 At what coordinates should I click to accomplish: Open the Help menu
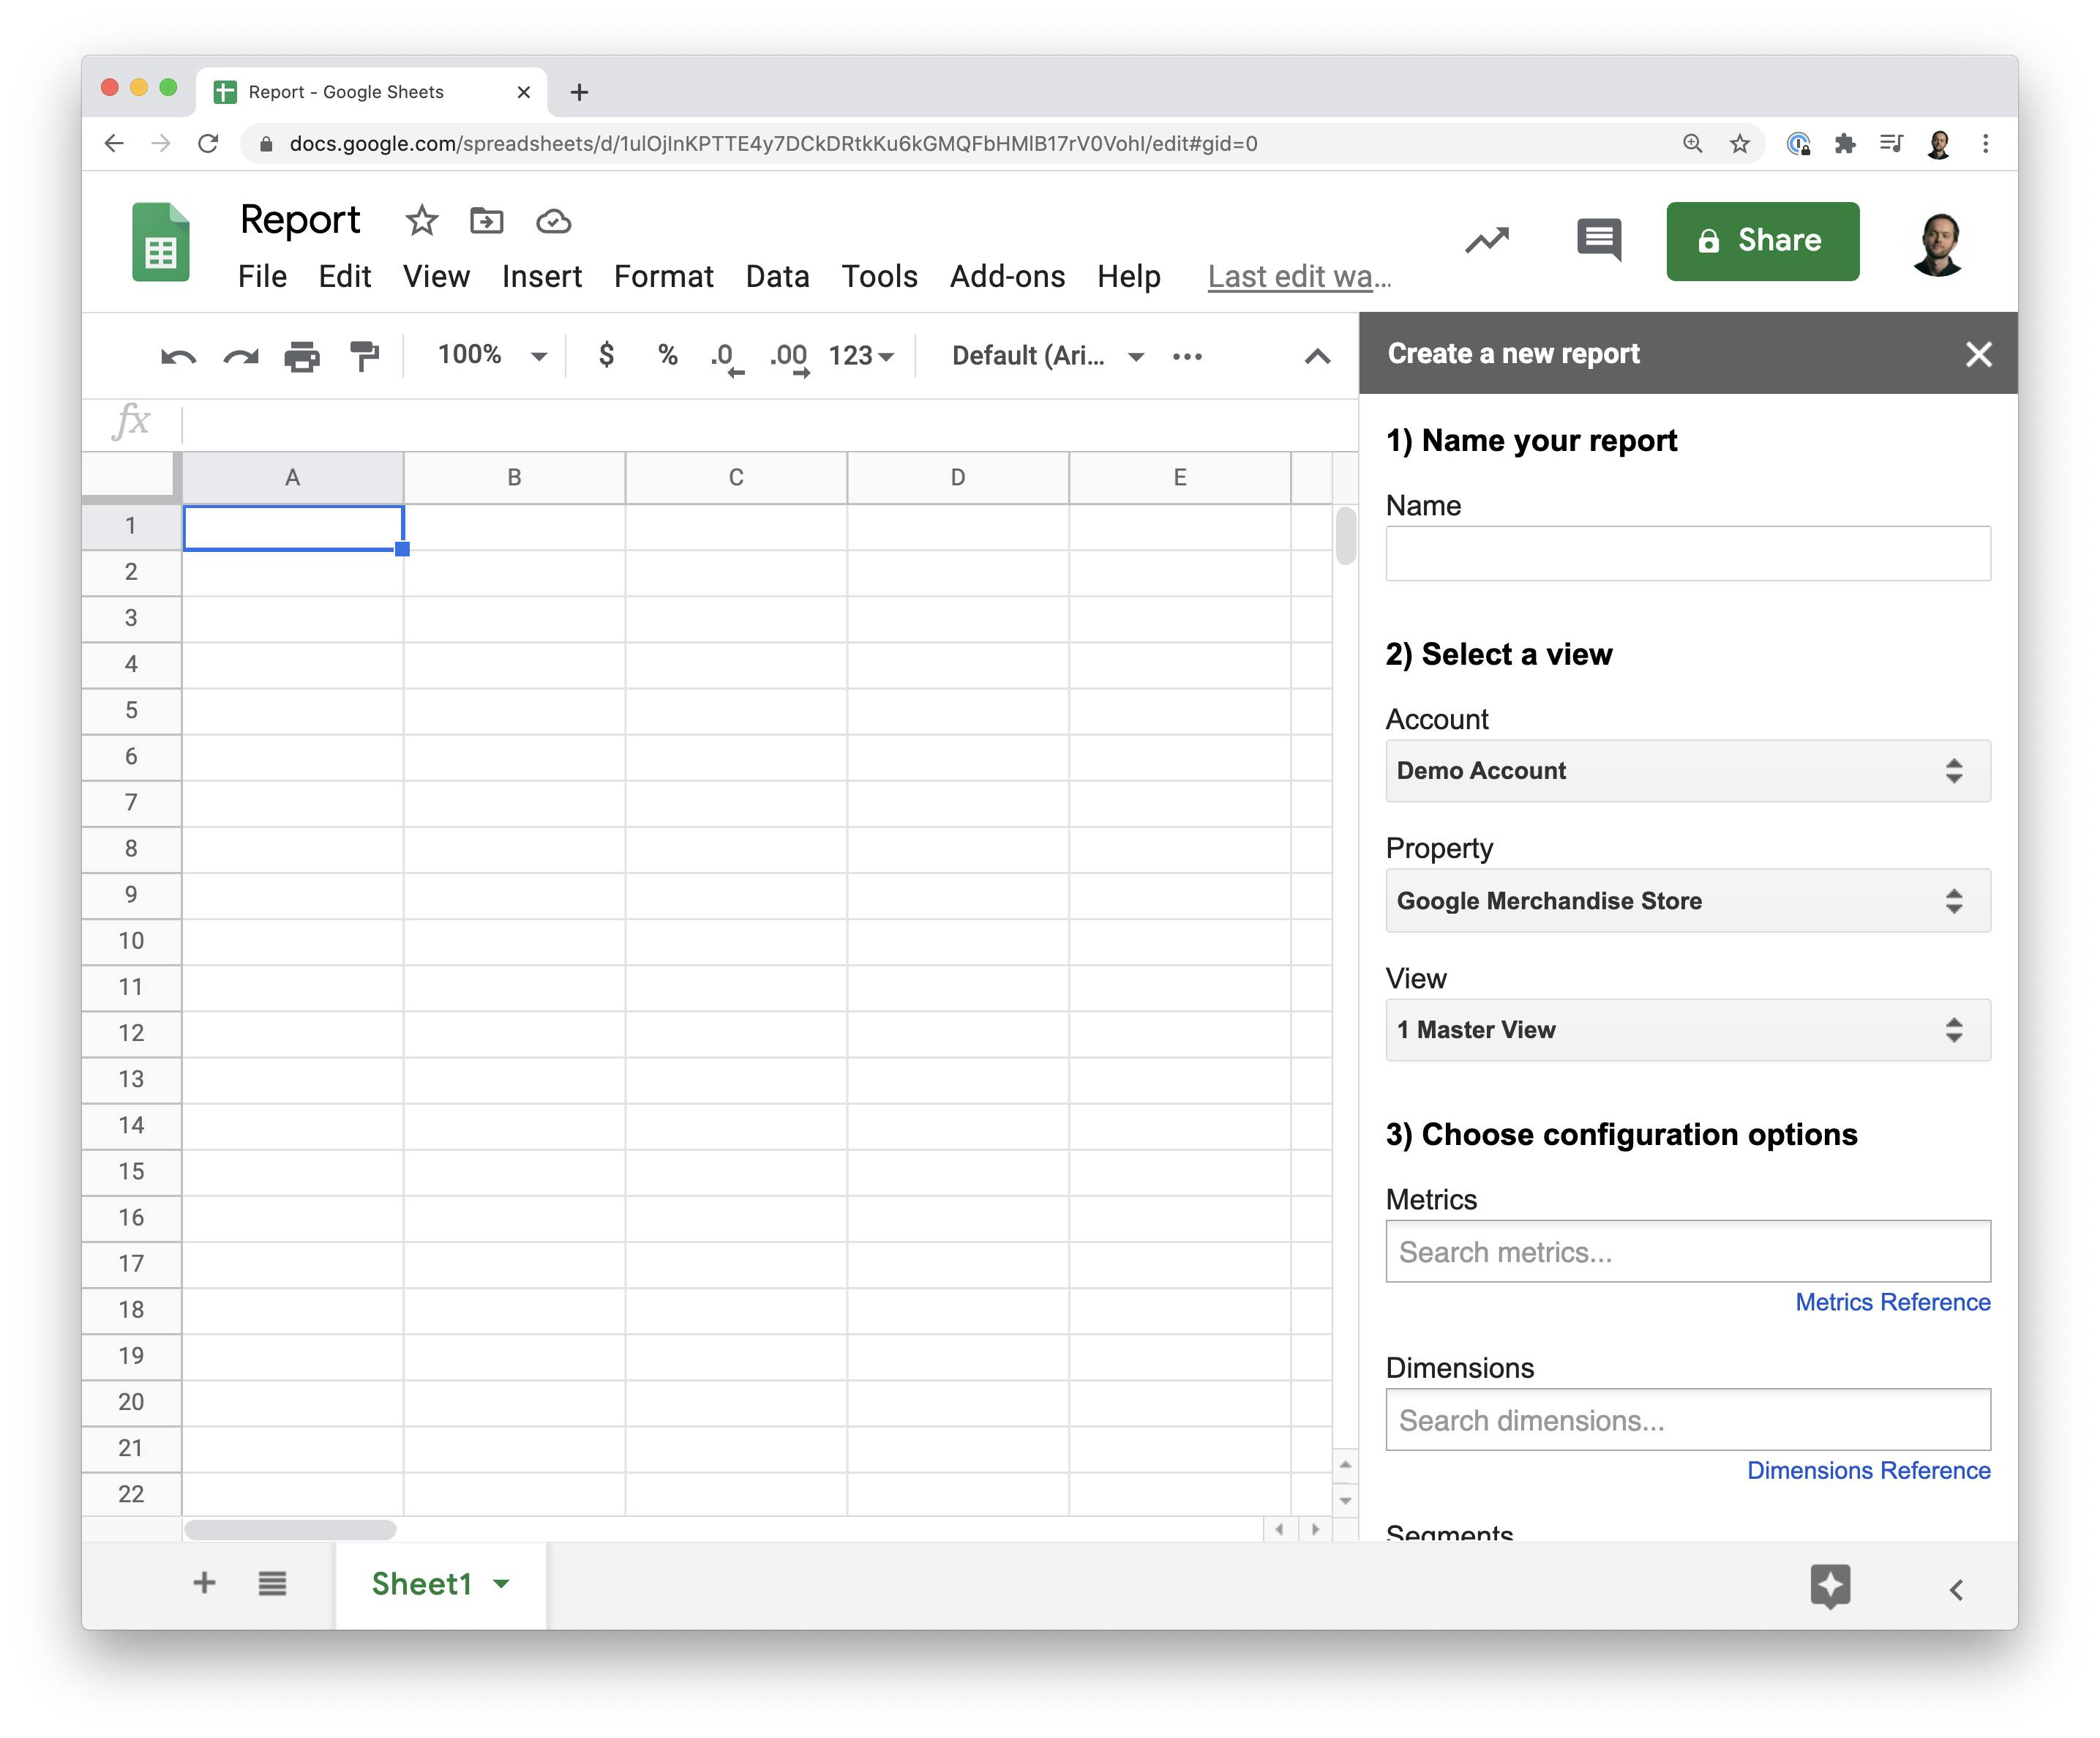[x=1128, y=276]
